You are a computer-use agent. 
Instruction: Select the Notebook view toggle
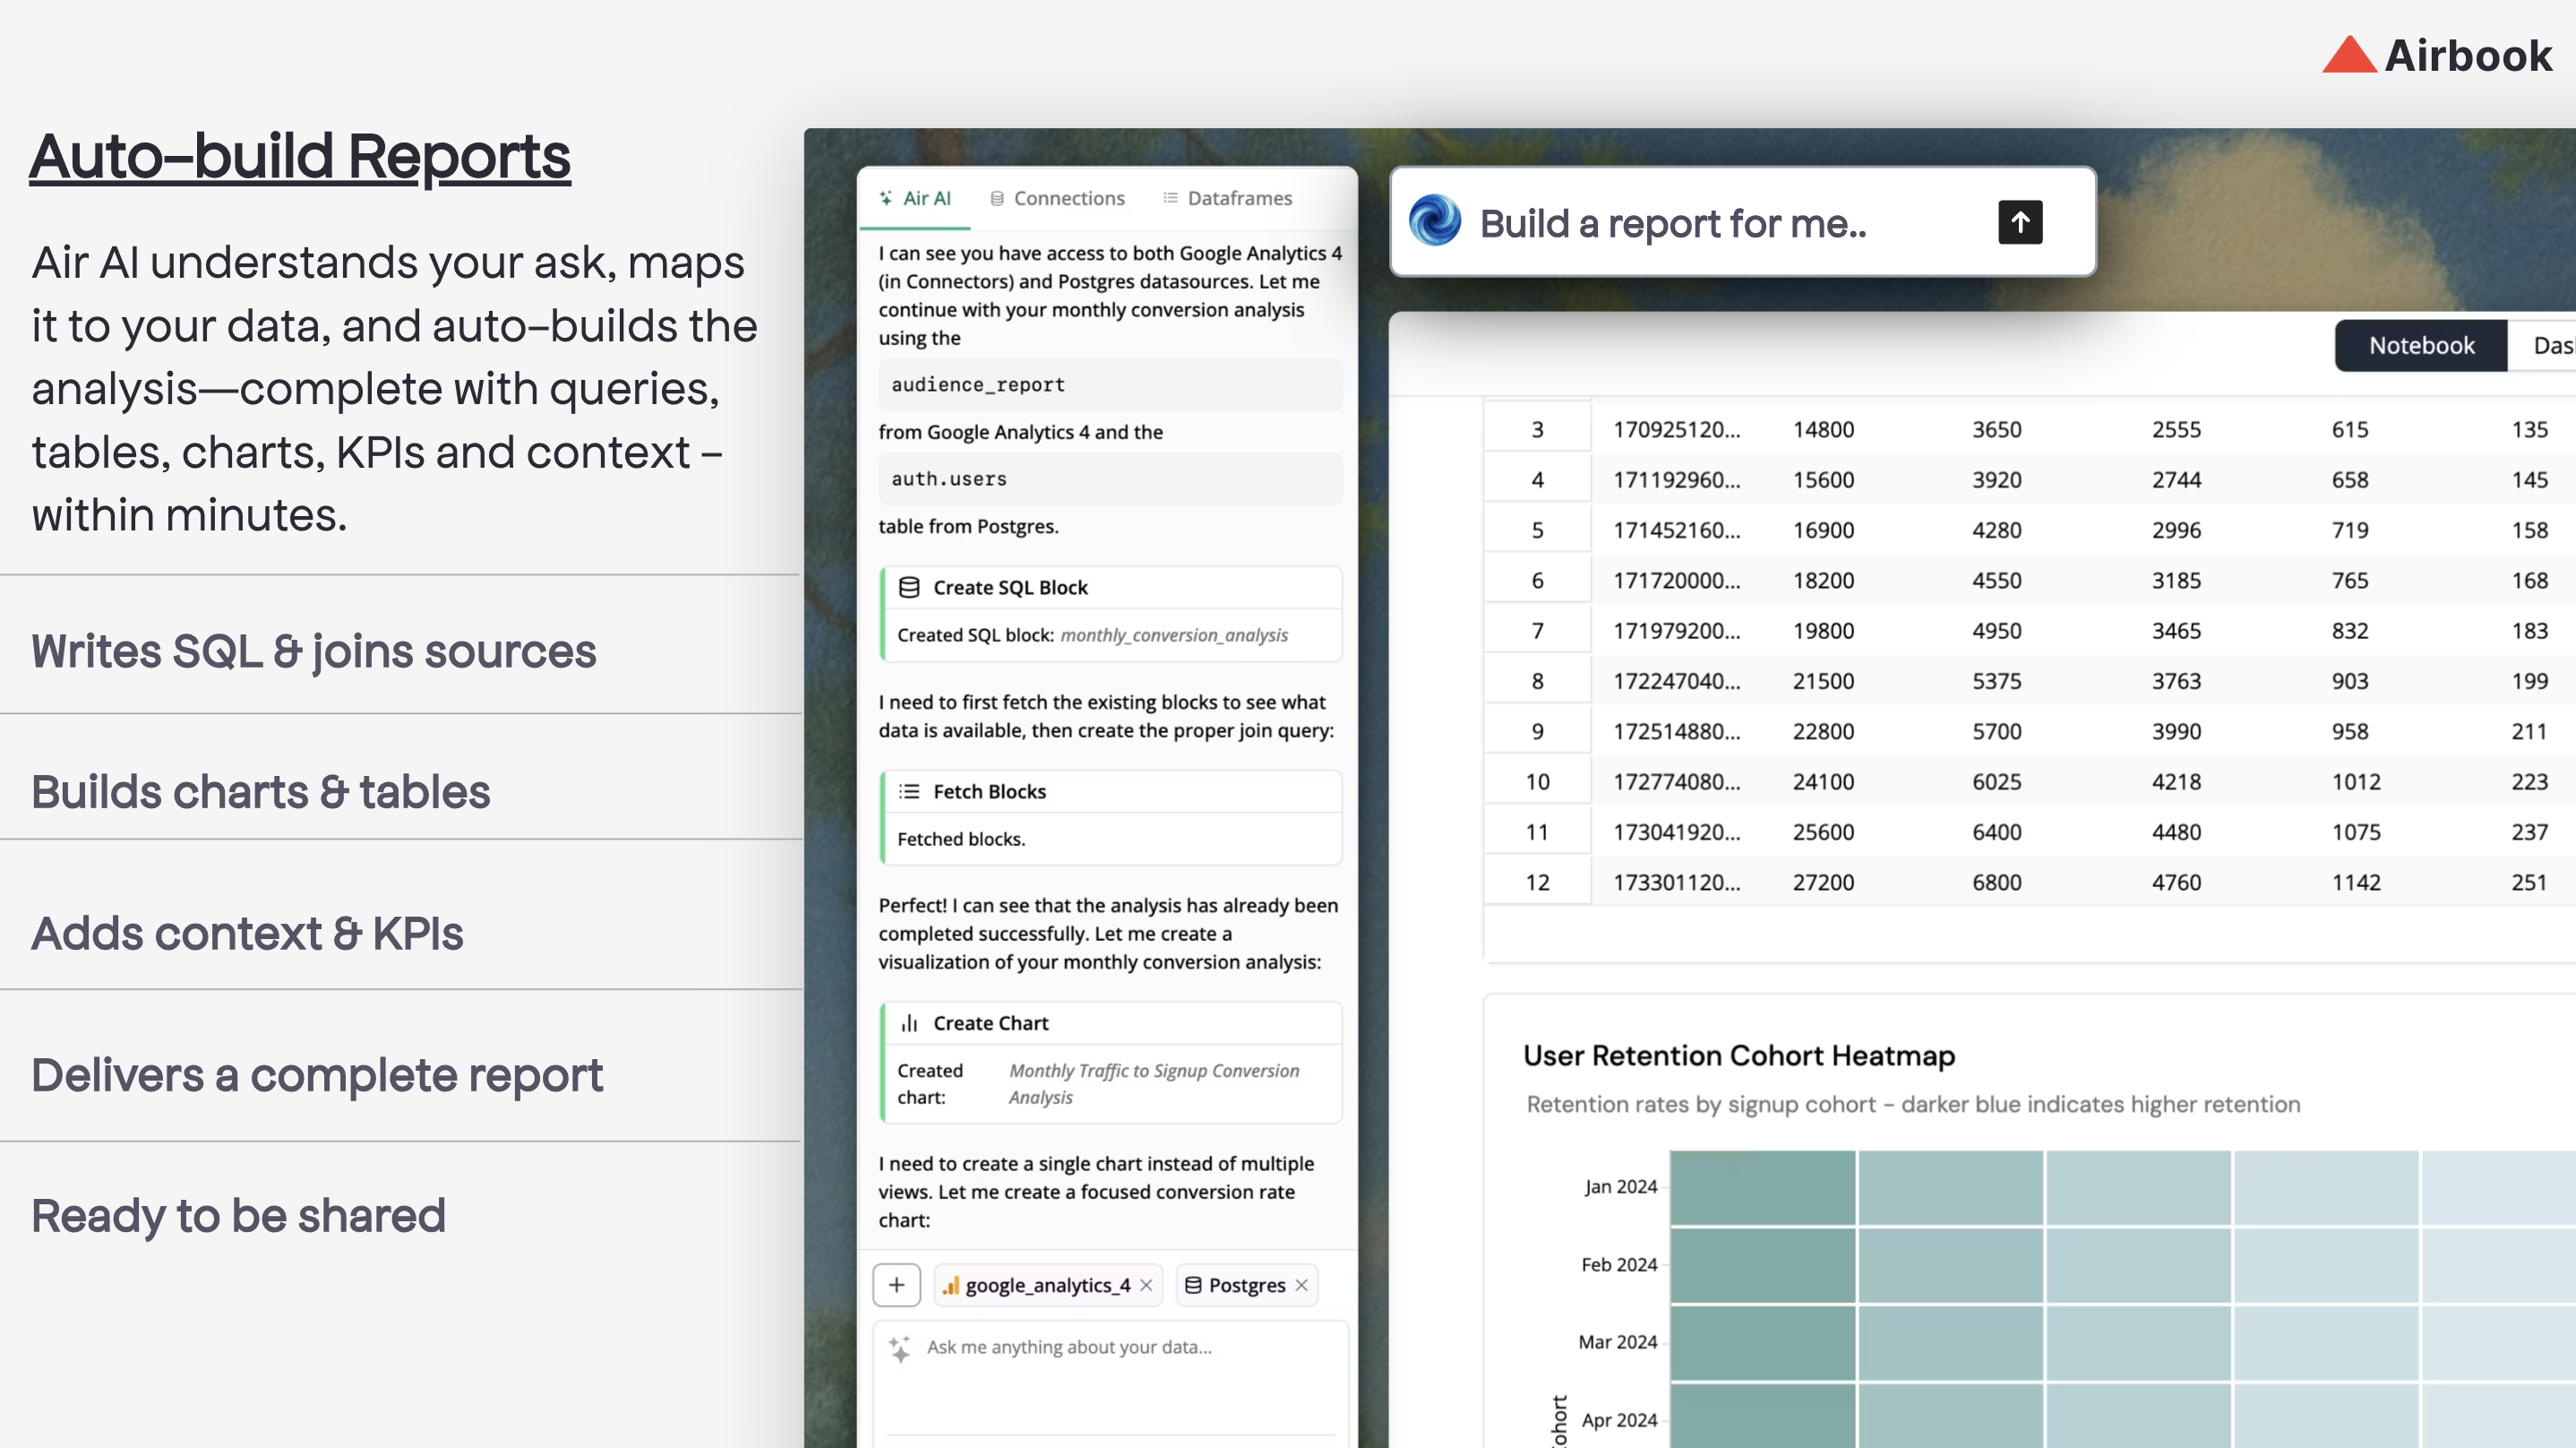[2420, 345]
